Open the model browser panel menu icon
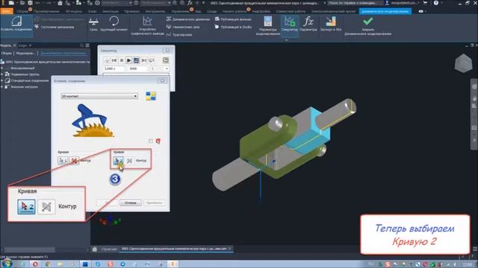 pos(87,45)
